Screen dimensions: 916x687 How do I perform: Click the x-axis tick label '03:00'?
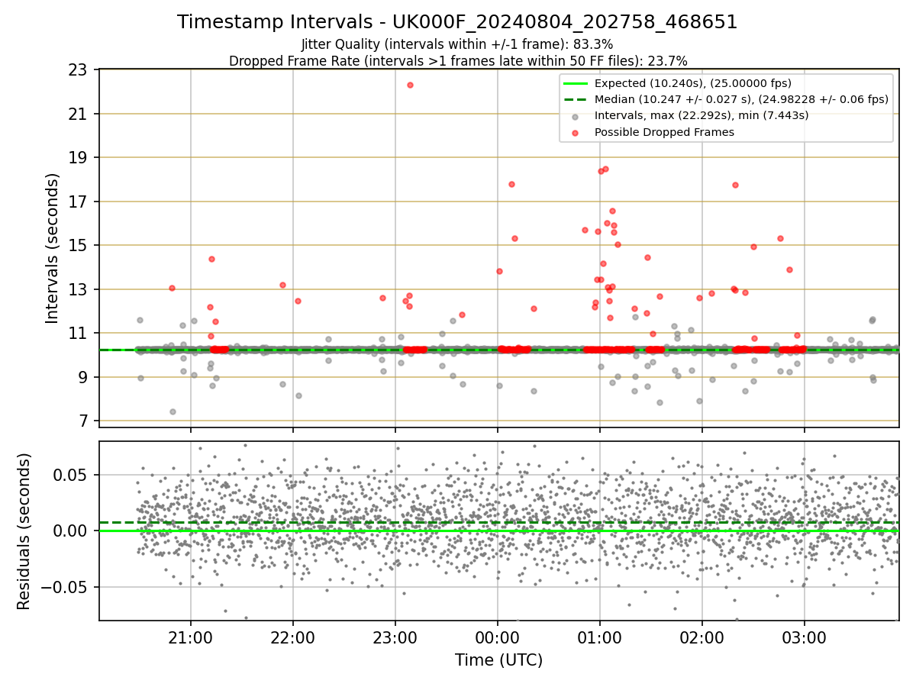pyautogui.click(x=805, y=637)
